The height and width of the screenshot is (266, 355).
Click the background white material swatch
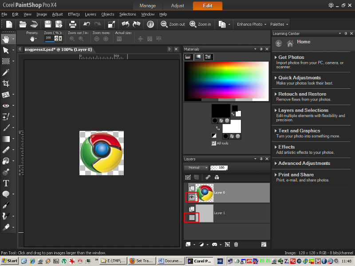(x=232, y=126)
